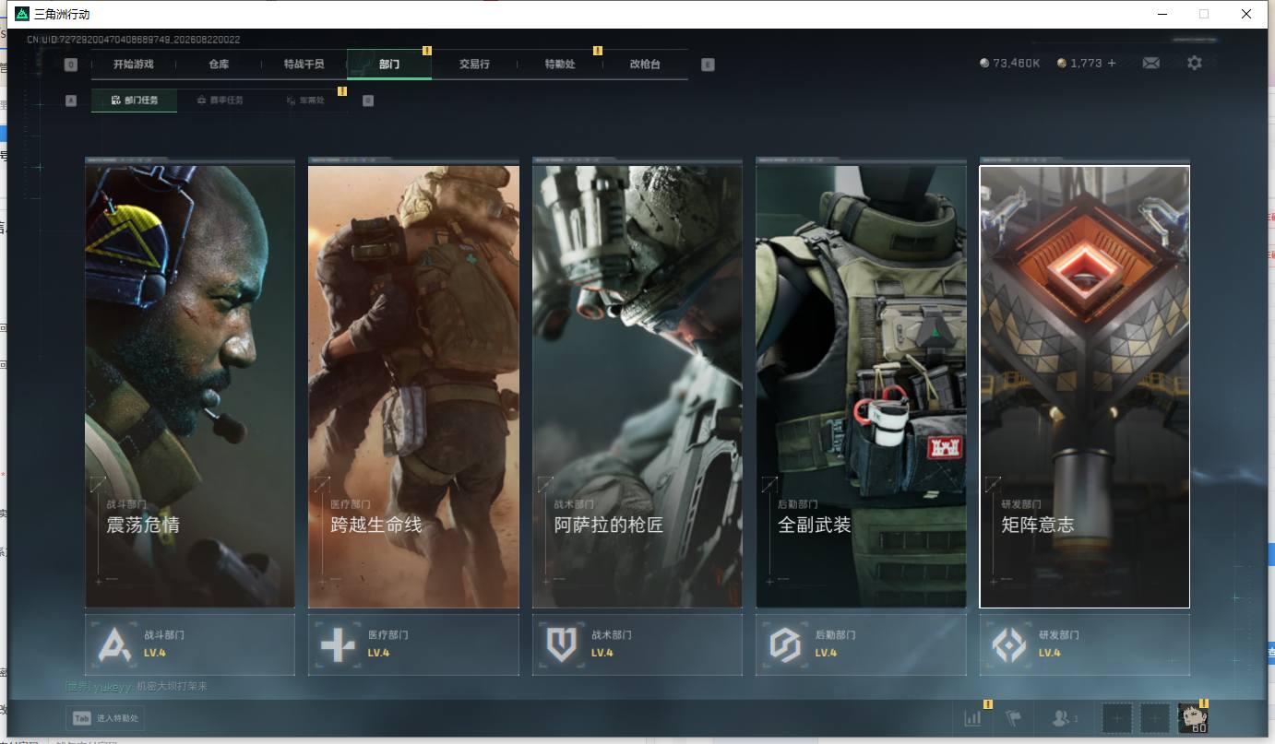
Task: Switch to the 仓库 tab
Action: [219, 65]
